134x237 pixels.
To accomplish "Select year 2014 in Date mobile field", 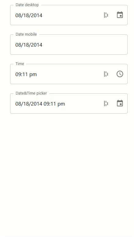I will point(37,45).
